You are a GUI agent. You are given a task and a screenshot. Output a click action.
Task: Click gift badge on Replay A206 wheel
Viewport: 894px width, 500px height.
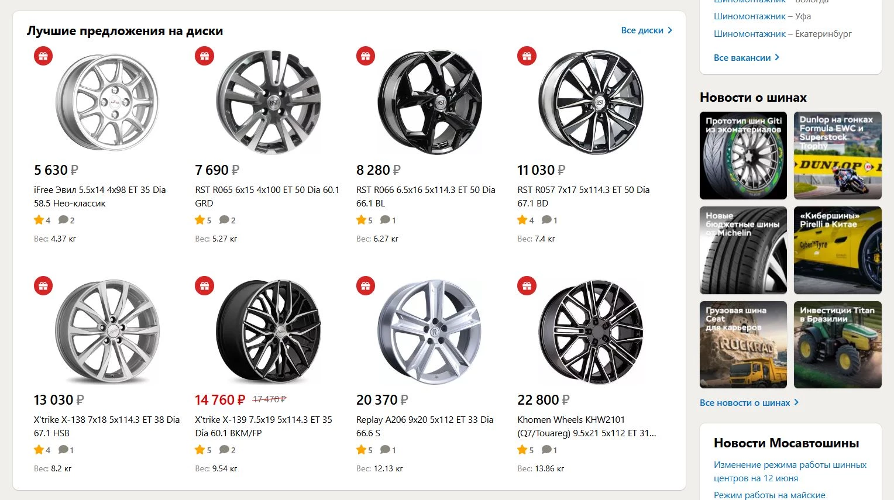click(x=366, y=286)
